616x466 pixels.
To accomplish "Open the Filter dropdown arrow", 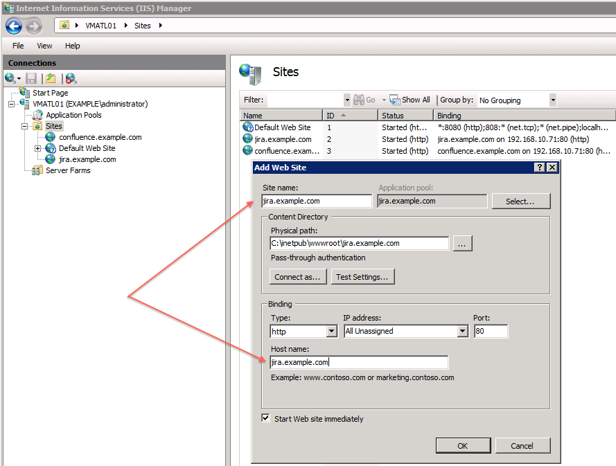I will [x=347, y=100].
